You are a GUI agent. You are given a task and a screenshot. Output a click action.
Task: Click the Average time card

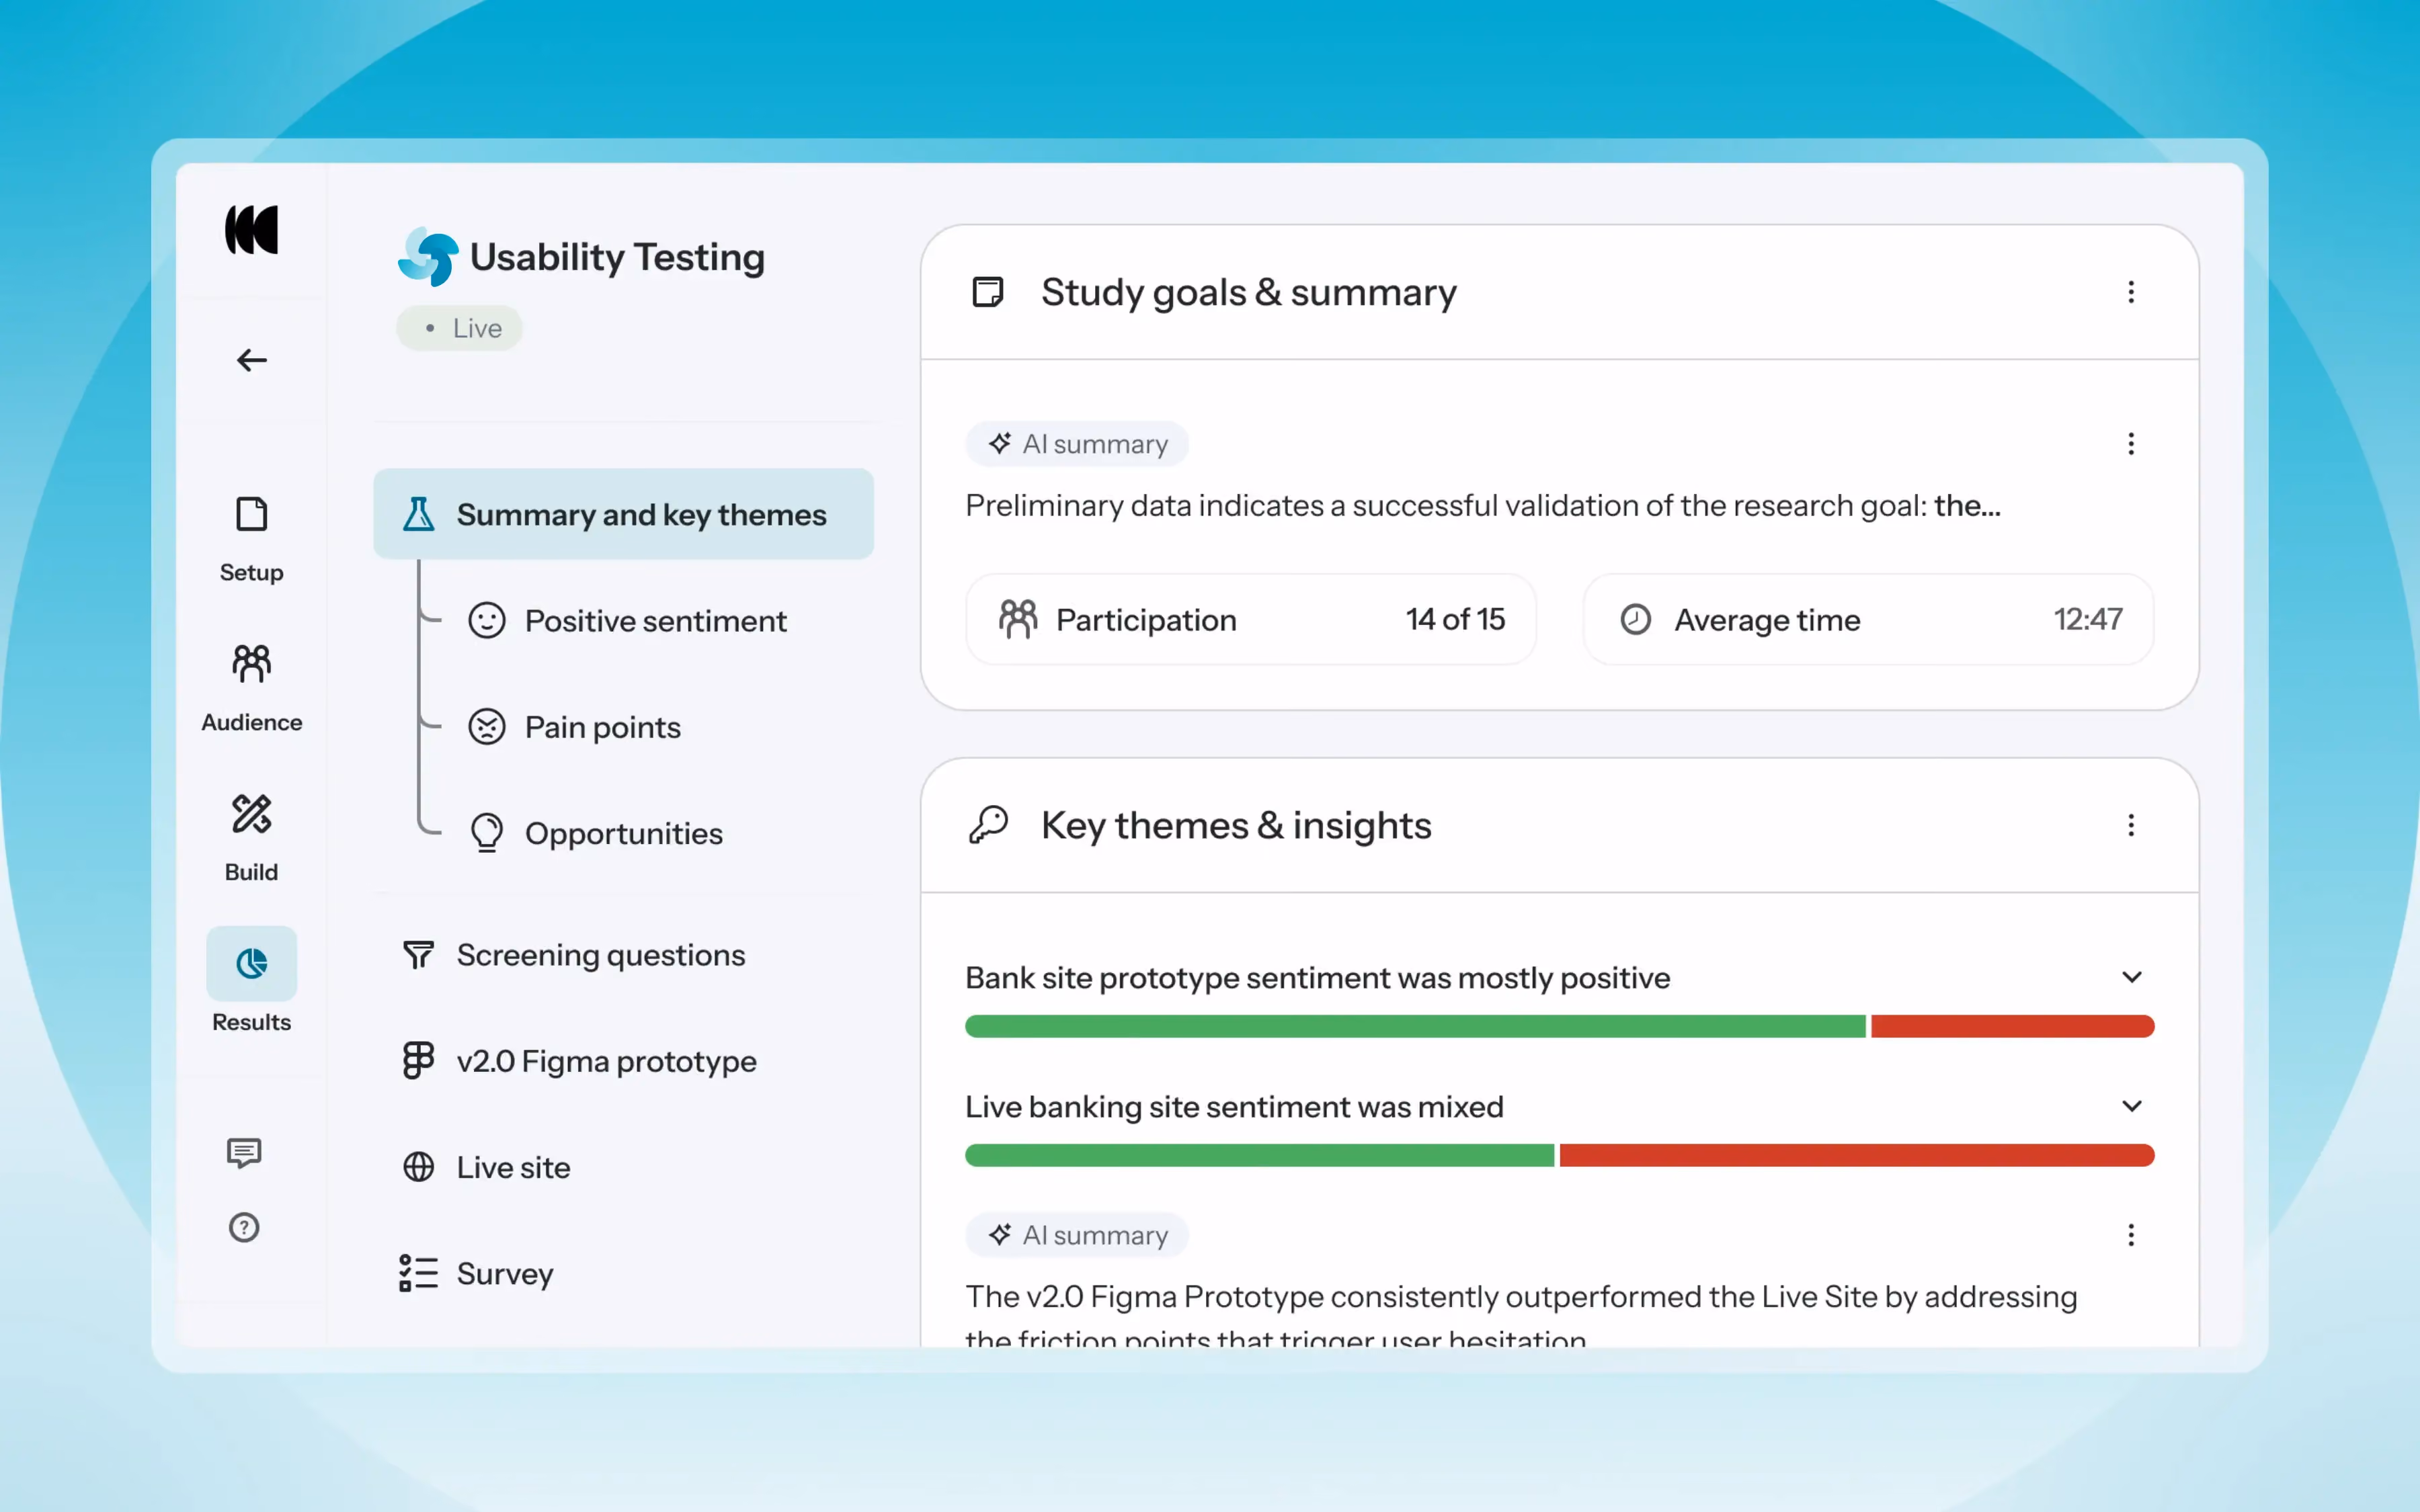point(1868,619)
